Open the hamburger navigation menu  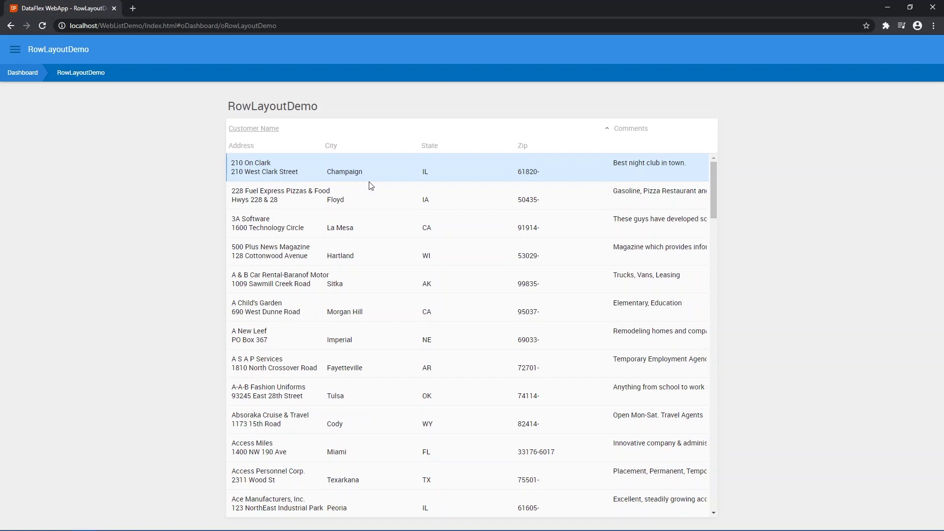click(15, 49)
